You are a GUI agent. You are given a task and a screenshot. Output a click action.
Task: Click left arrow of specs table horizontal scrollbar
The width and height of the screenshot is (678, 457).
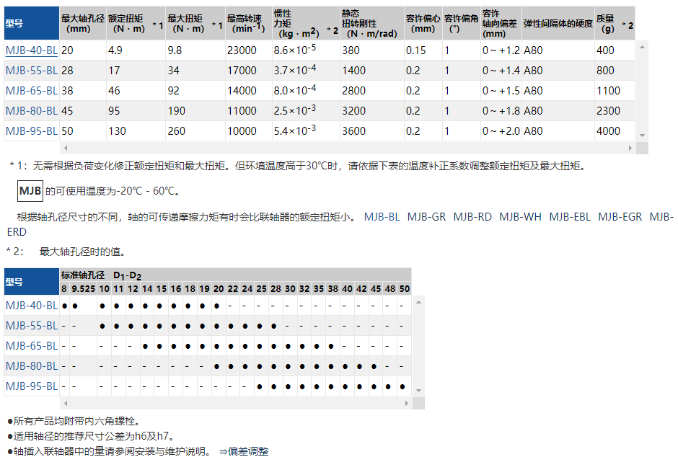pos(65,148)
